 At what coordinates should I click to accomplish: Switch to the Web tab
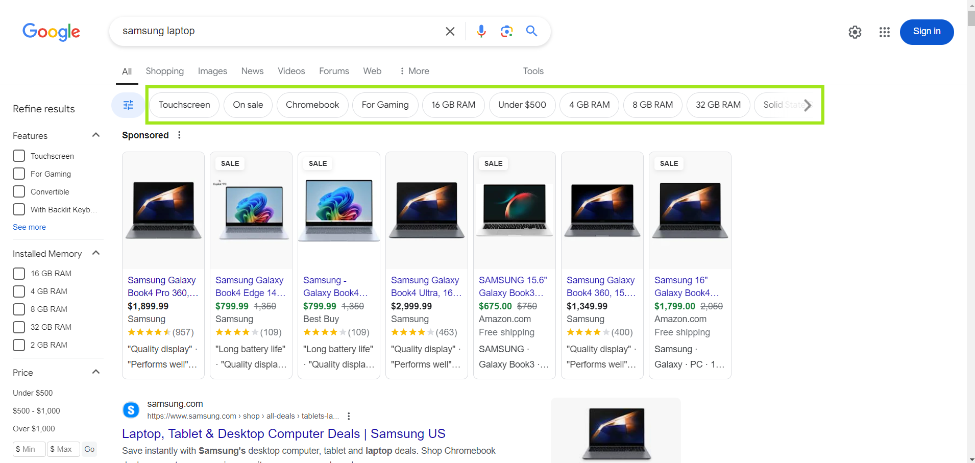tap(372, 71)
